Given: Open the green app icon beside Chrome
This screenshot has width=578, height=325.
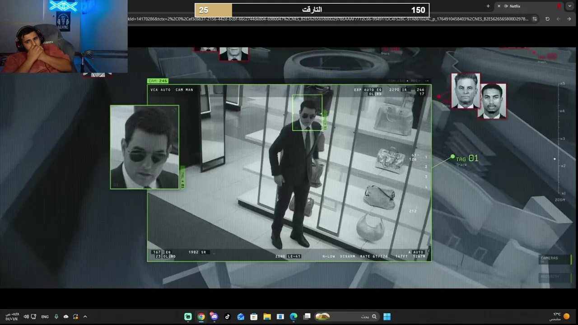Looking at the screenshot, I should tap(188, 316).
